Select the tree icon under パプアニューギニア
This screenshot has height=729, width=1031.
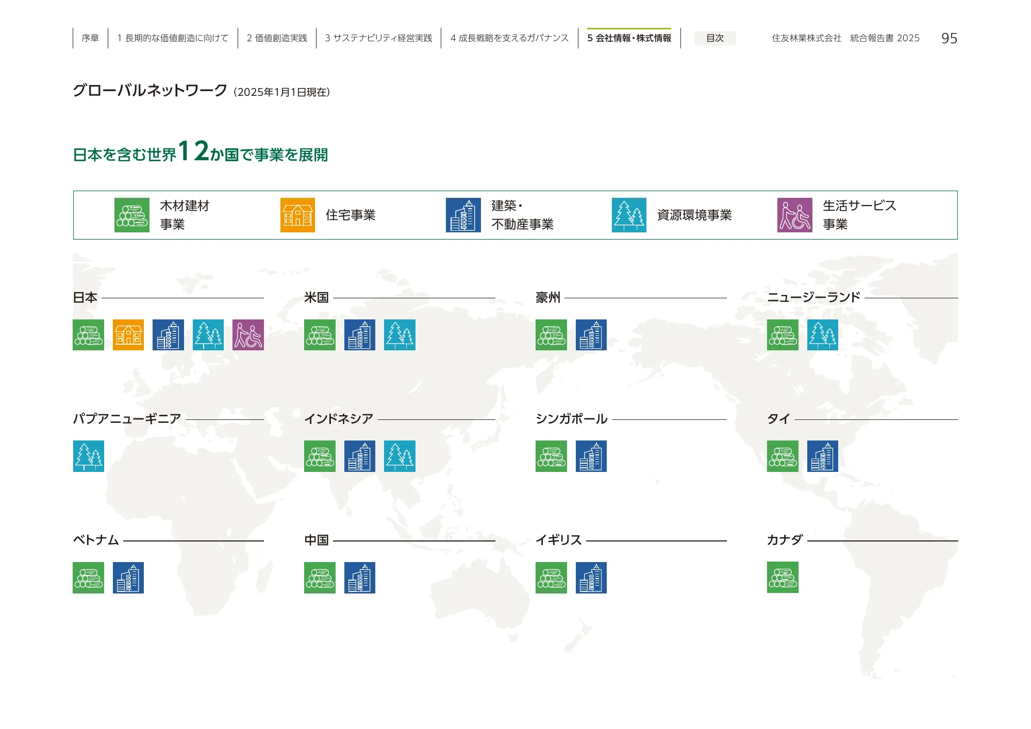88,456
